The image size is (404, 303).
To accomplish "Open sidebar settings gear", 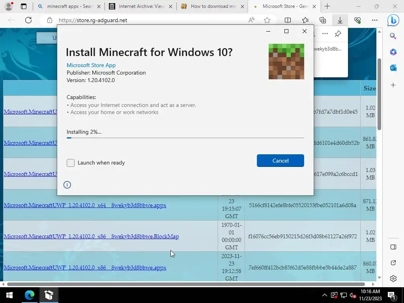I will [x=393, y=279].
